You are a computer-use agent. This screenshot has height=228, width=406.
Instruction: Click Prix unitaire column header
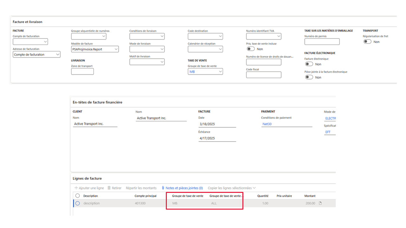284,196
